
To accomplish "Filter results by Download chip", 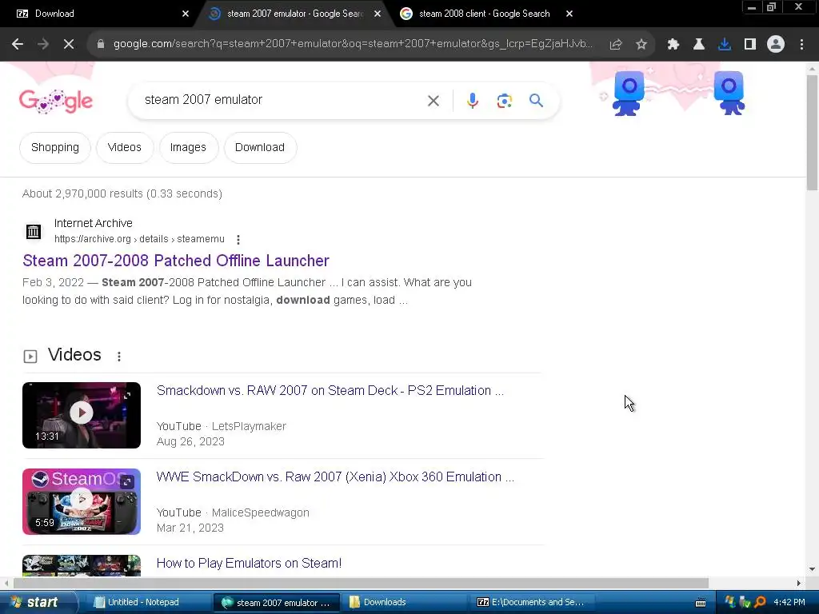I will click(260, 148).
